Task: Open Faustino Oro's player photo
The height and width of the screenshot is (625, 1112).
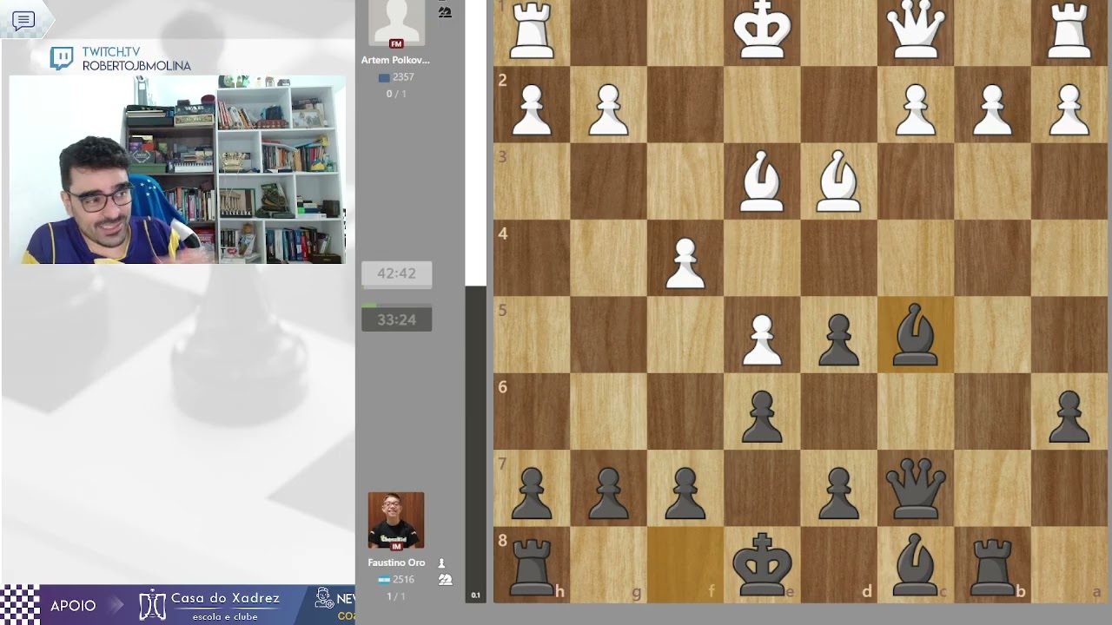Action: coord(396,520)
